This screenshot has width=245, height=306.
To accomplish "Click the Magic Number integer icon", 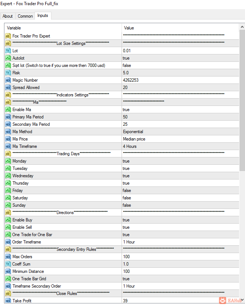I will click(8, 80).
